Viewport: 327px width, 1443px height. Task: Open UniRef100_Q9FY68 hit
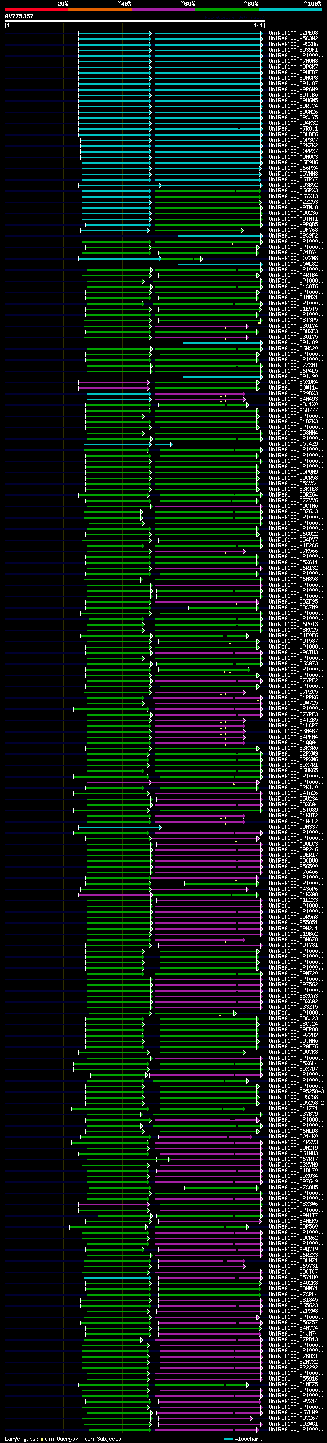pyautogui.click(x=293, y=230)
